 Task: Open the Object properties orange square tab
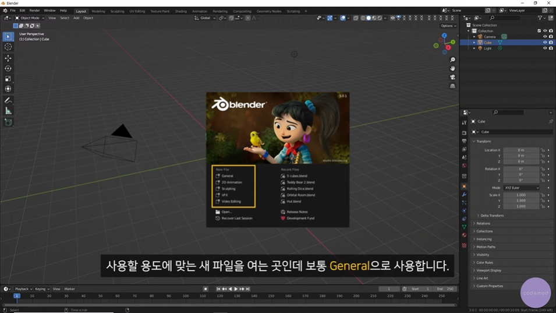pyautogui.click(x=464, y=187)
